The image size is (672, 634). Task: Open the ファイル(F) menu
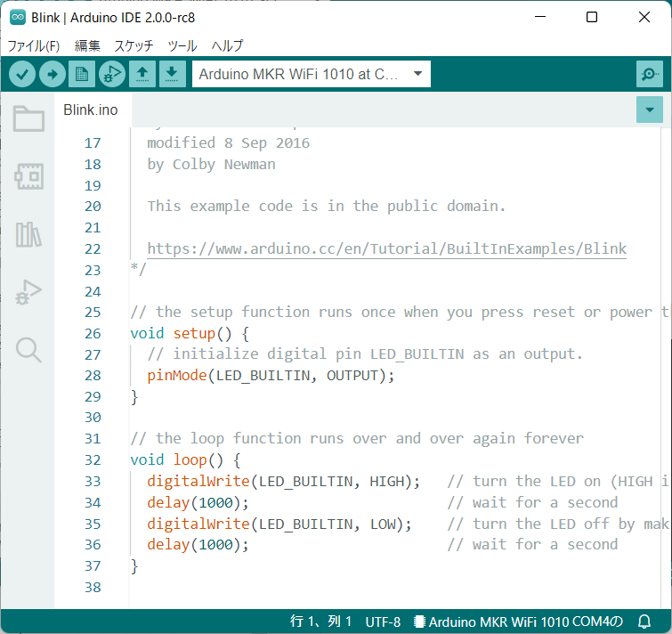(x=34, y=45)
